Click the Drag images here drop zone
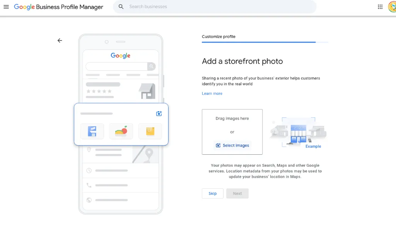Viewport: 396px width, 245px height. 232,132
